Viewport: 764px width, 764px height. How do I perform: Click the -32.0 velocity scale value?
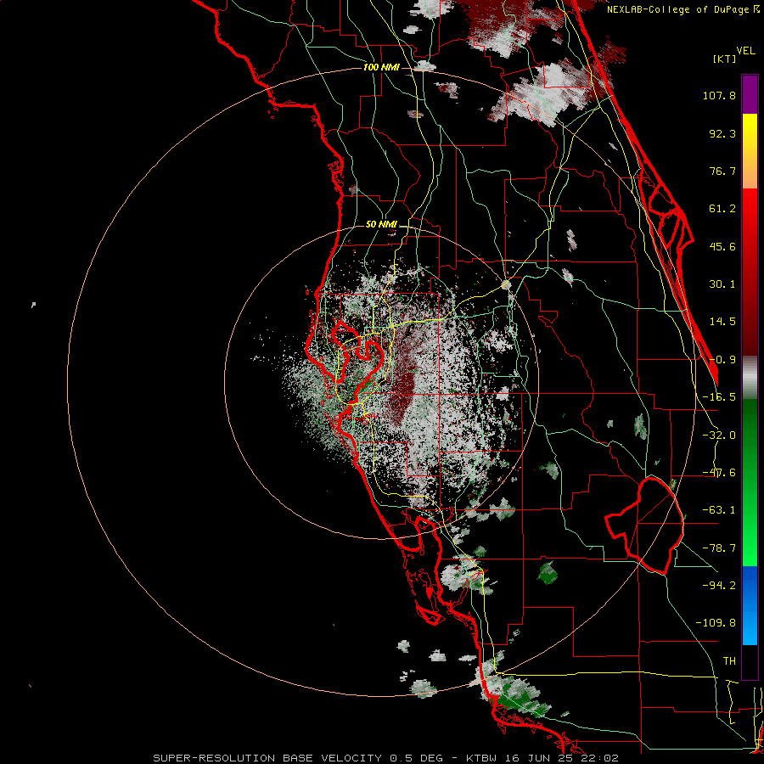tap(719, 435)
